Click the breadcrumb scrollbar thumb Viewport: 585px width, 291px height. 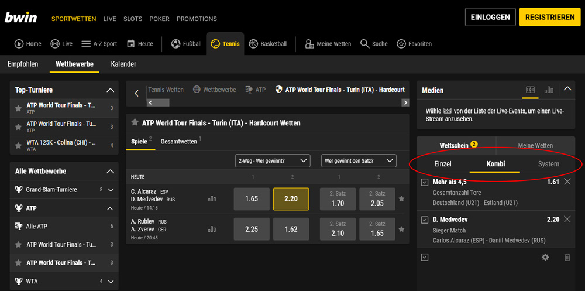tap(161, 102)
